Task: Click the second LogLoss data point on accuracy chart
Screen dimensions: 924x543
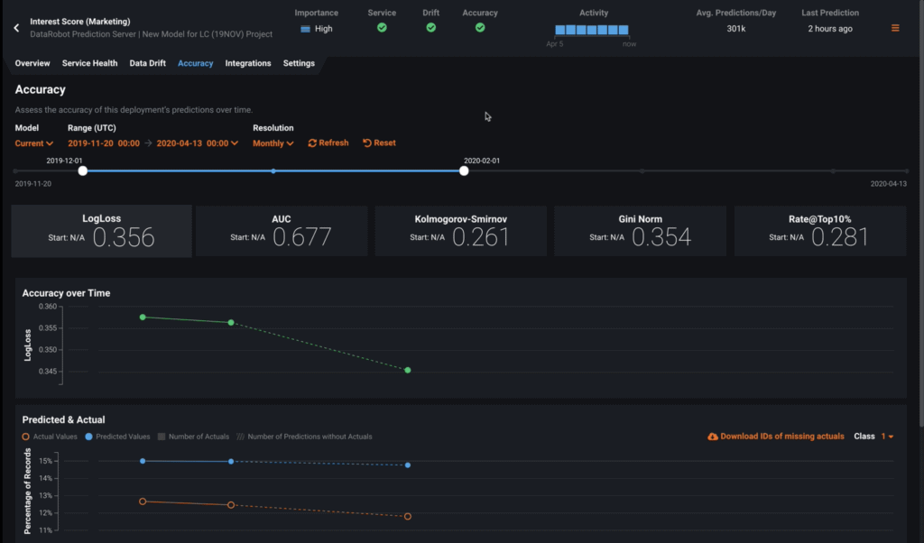Action: click(x=231, y=323)
